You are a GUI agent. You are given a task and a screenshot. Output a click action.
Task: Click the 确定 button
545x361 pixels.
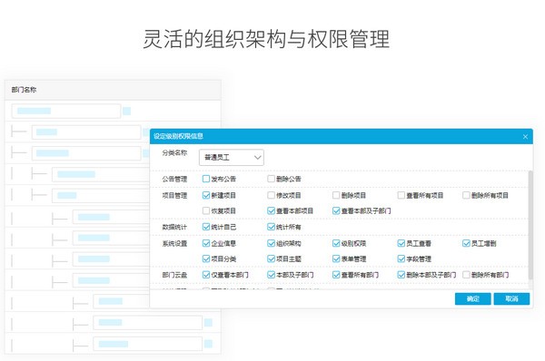click(472, 298)
